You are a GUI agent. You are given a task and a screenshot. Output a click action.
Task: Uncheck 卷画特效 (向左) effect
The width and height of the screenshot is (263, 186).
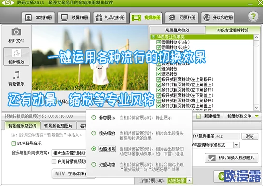[159, 47]
